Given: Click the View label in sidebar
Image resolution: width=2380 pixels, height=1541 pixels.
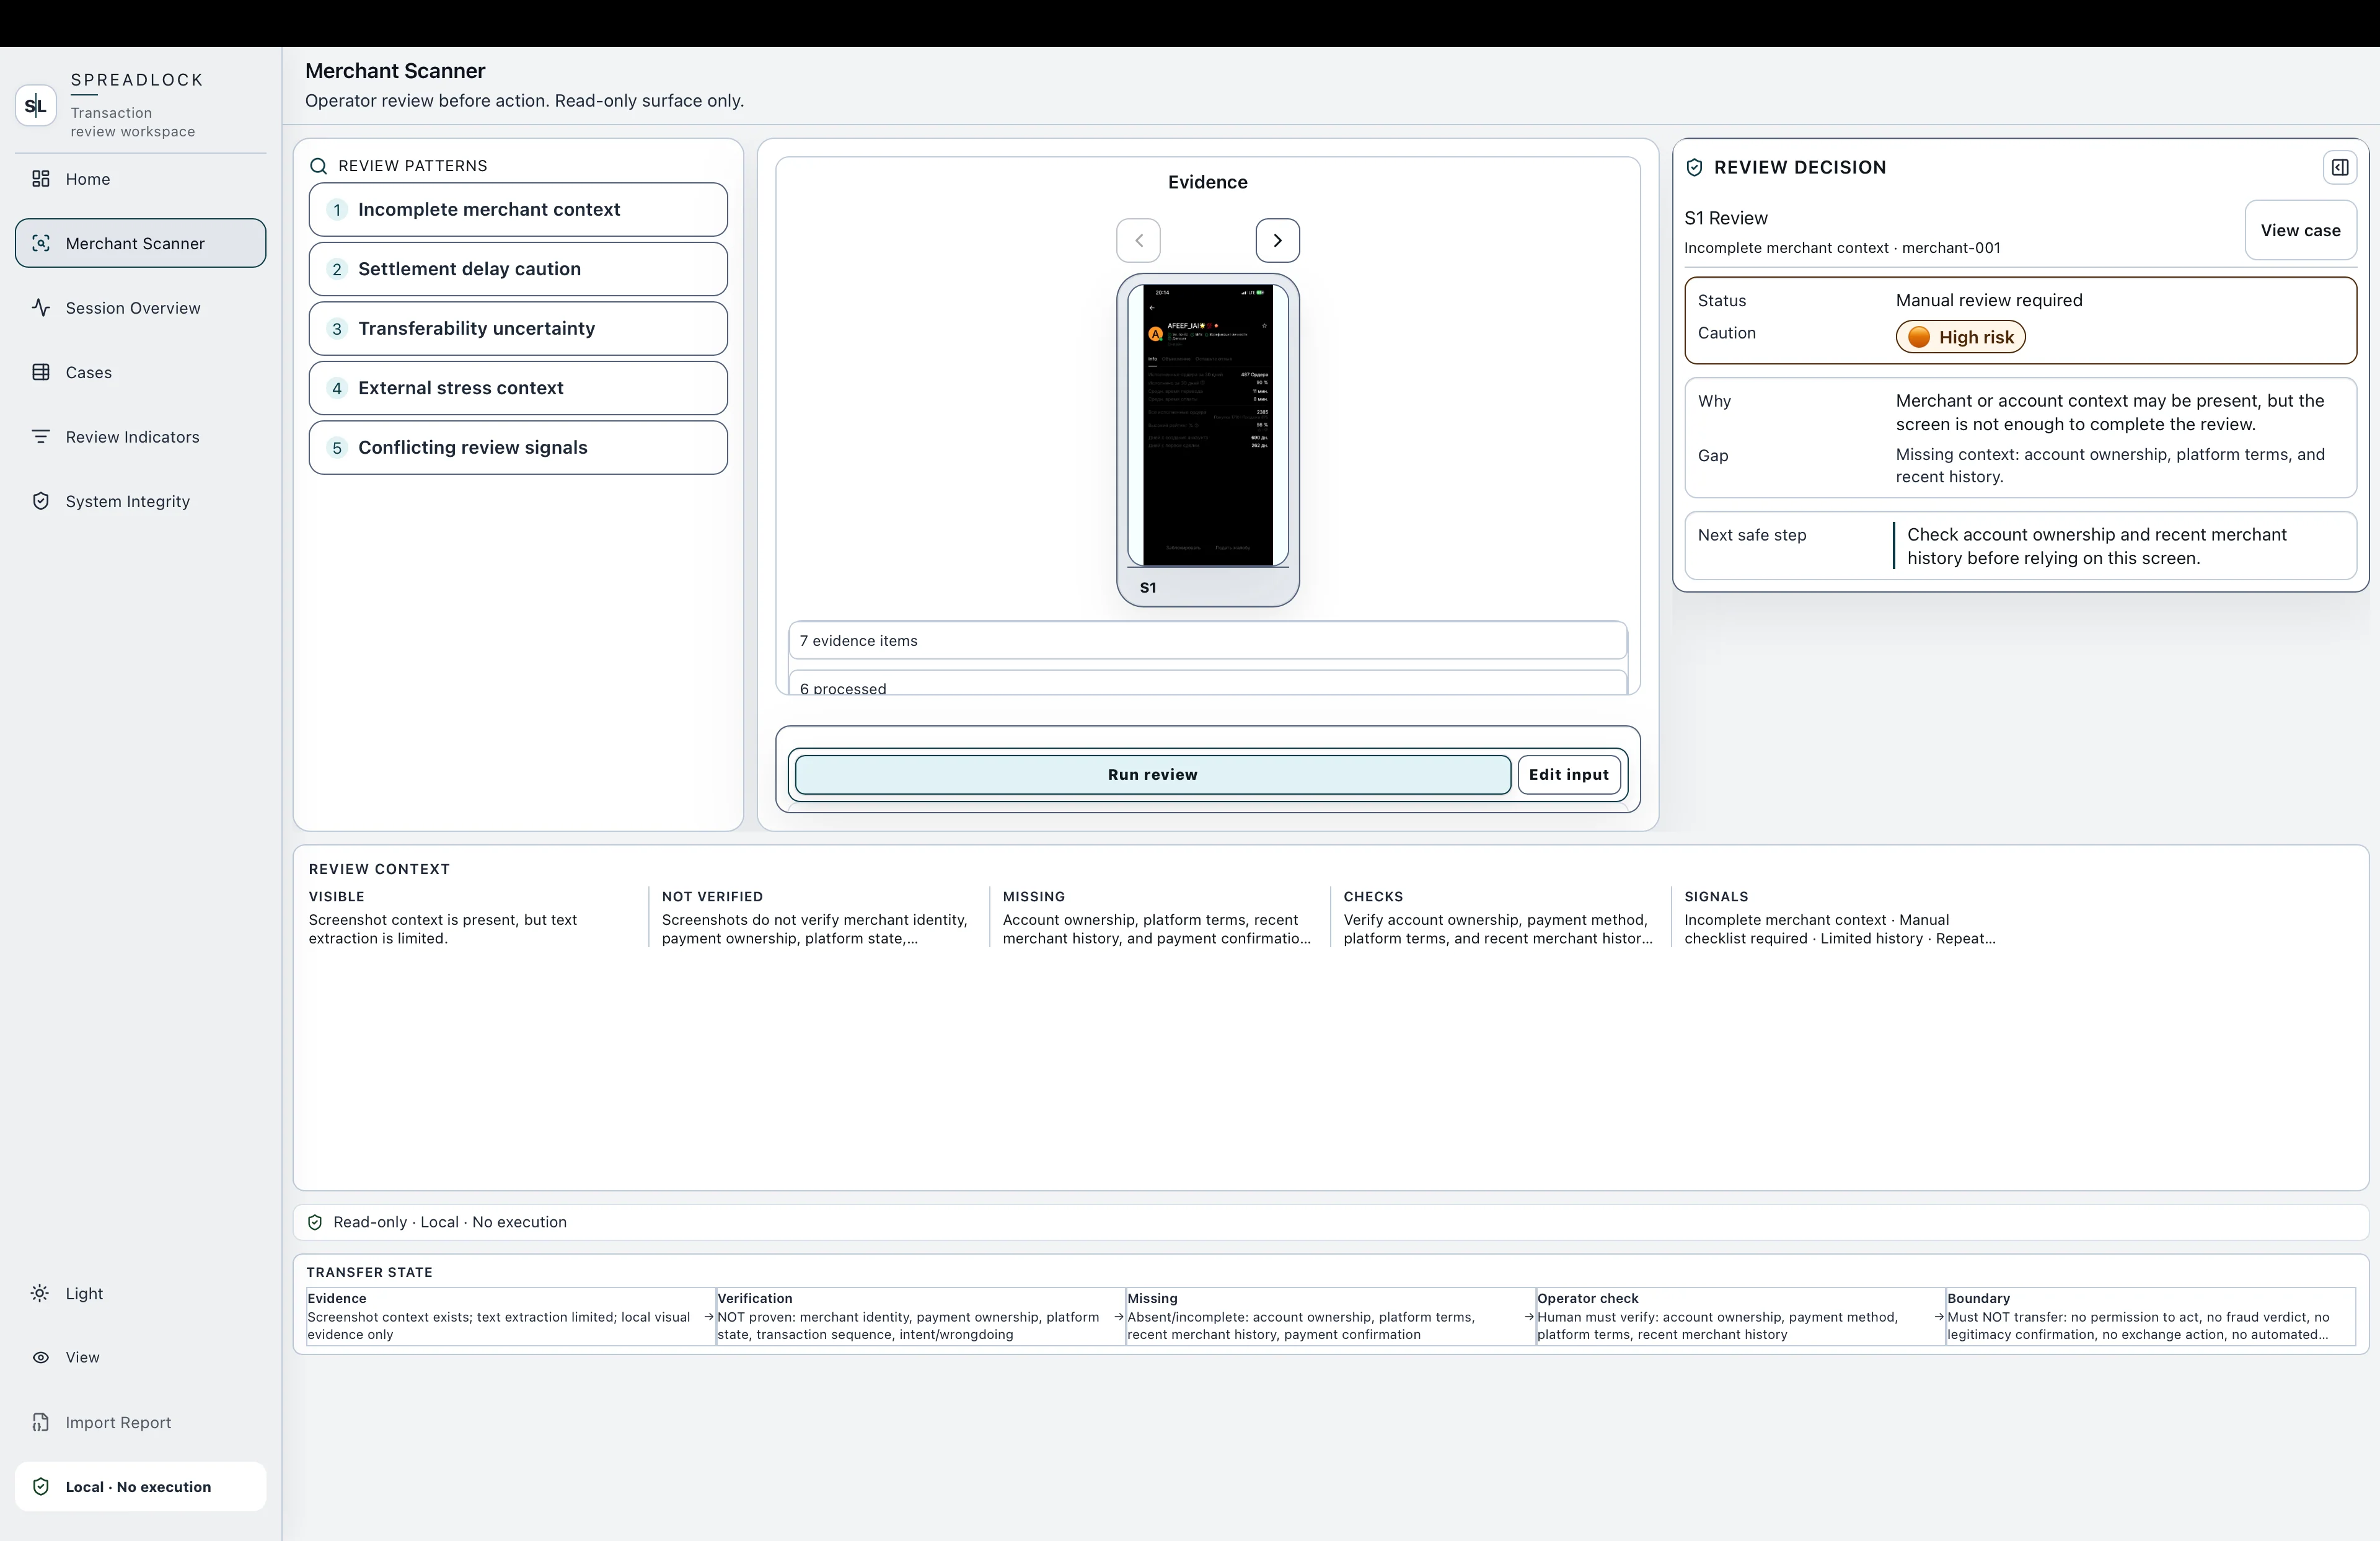Looking at the screenshot, I should pyautogui.click(x=83, y=1357).
